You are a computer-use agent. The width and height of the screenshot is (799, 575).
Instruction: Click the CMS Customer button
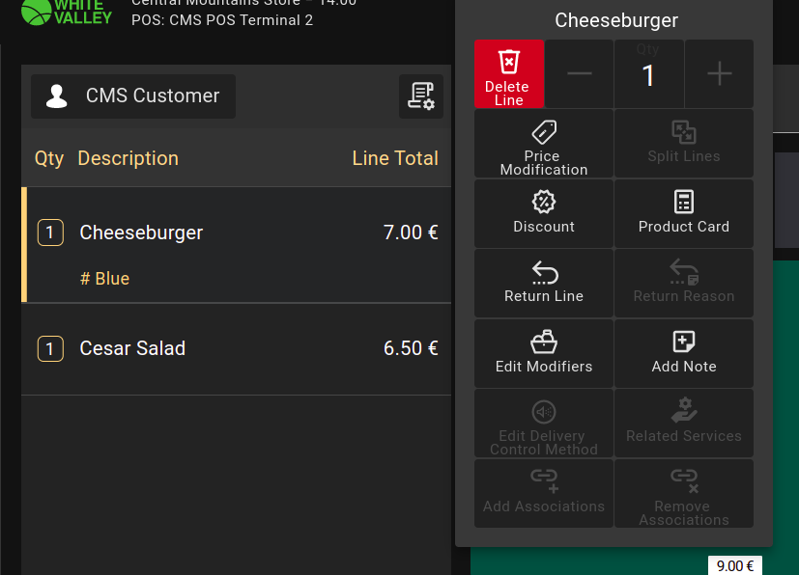tap(133, 96)
